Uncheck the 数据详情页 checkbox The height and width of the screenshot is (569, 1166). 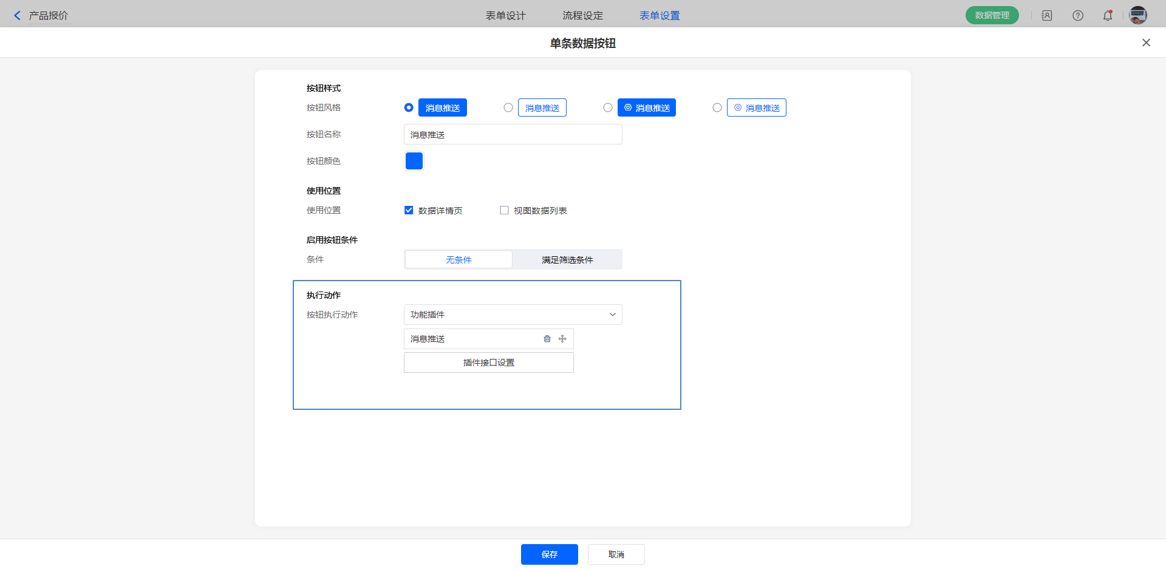pyautogui.click(x=409, y=210)
